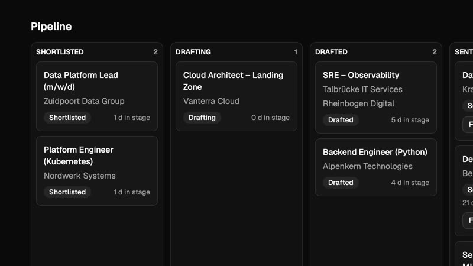Click the DRAFTING column count 1

coord(296,52)
